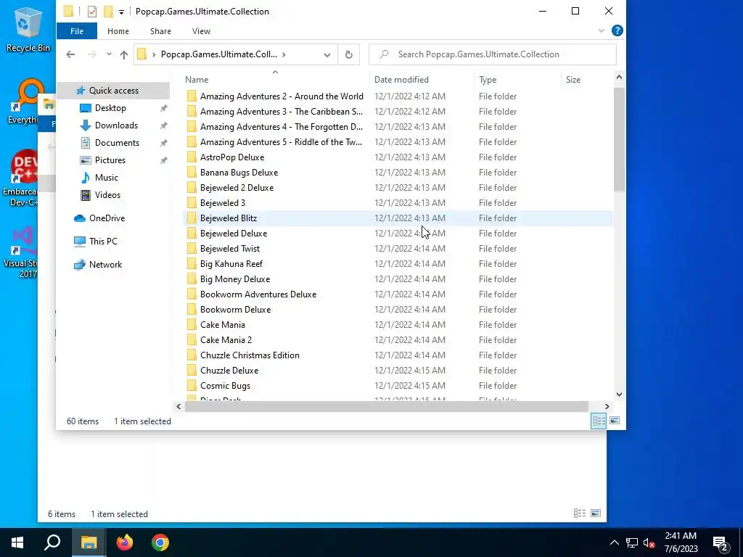Click the vertical scrollbar thumb
The width and height of the screenshot is (743, 557).
point(619,140)
